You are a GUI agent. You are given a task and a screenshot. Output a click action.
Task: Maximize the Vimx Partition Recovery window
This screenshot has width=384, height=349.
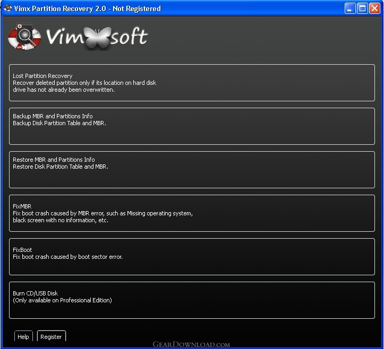(362, 8)
